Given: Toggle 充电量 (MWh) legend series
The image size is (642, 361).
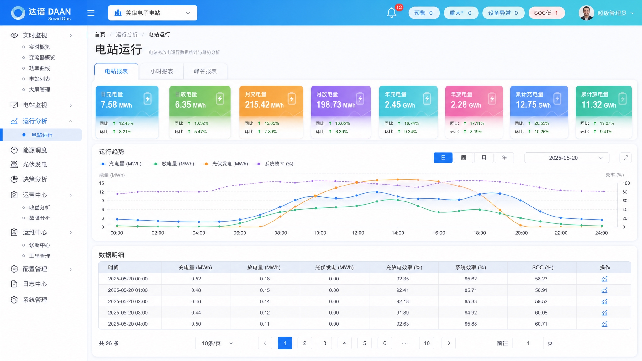Looking at the screenshot, I should (x=121, y=164).
